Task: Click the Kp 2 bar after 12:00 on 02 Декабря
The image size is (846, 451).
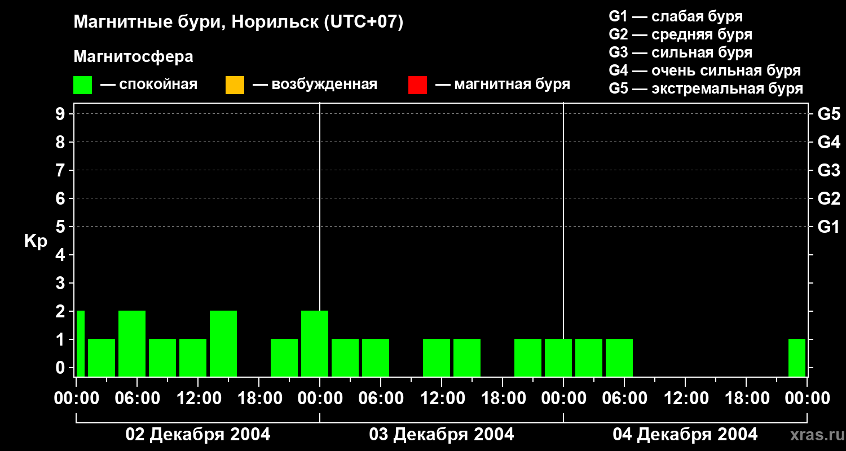Action: (223, 343)
